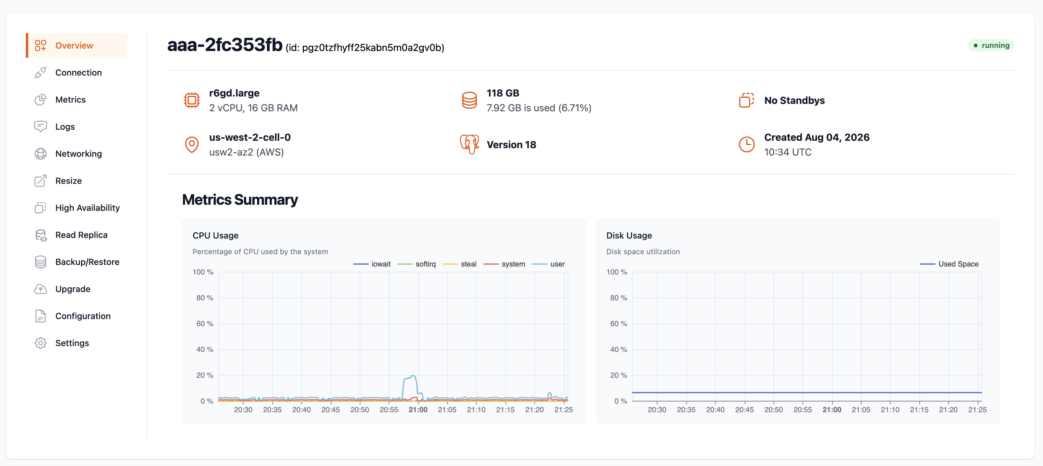Click the storage disk icon beside 118 GB
Viewport: 1043px width, 466px height.
[x=469, y=100]
